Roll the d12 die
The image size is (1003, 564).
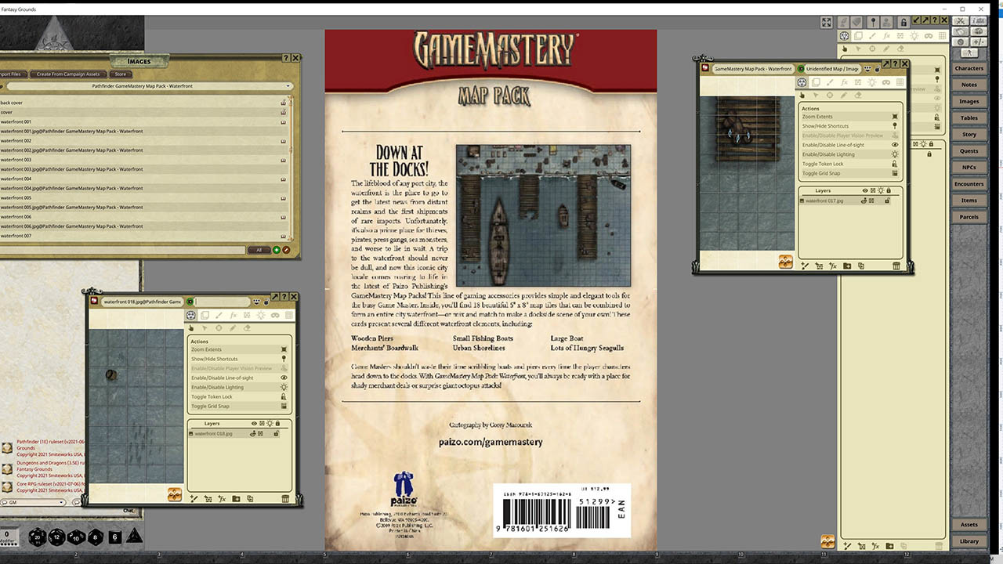pos(56,537)
